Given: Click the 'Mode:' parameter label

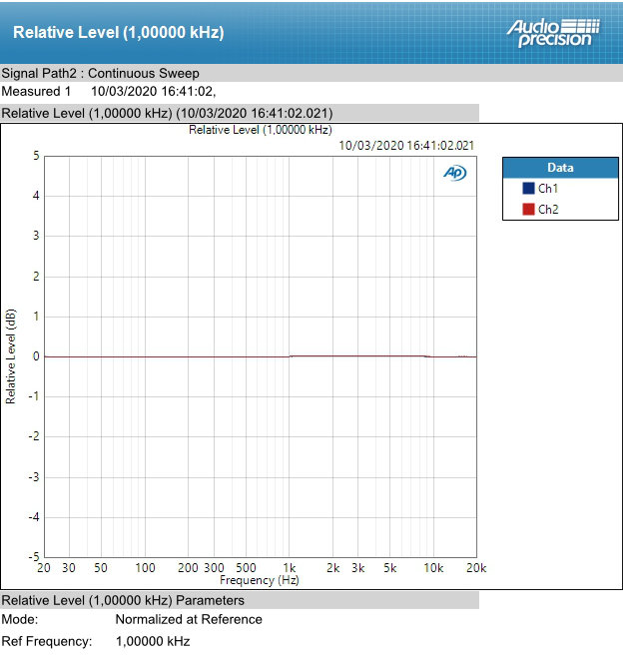Looking at the screenshot, I should pos(20,619).
